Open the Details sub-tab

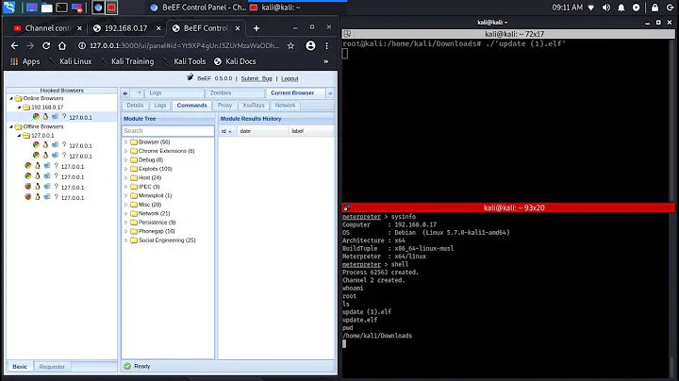(135, 106)
